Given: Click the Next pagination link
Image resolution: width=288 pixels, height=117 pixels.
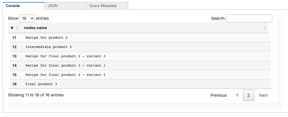Looking at the screenshot, I should click(x=263, y=95).
